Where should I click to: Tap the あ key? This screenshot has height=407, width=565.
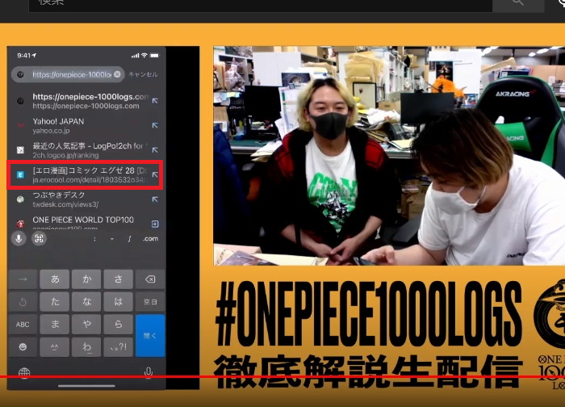[x=55, y=279]
